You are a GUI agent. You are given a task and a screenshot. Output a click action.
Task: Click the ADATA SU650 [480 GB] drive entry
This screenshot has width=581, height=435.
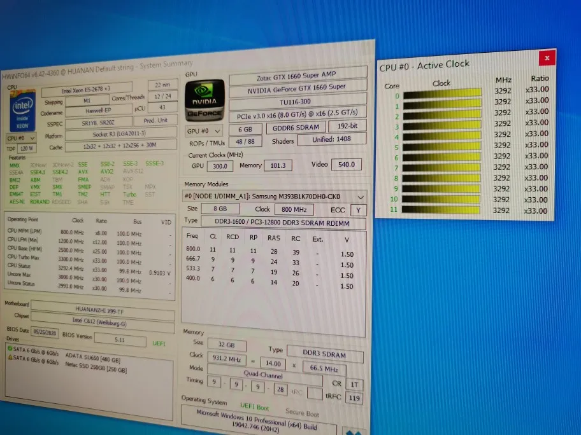tap(92, 357)
